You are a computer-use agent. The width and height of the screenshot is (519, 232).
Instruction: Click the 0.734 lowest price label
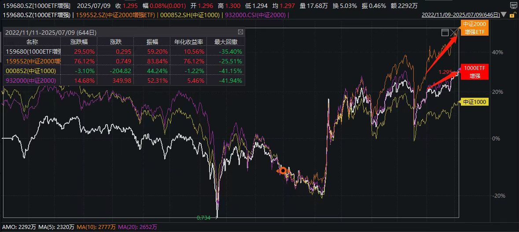(203, 218)
